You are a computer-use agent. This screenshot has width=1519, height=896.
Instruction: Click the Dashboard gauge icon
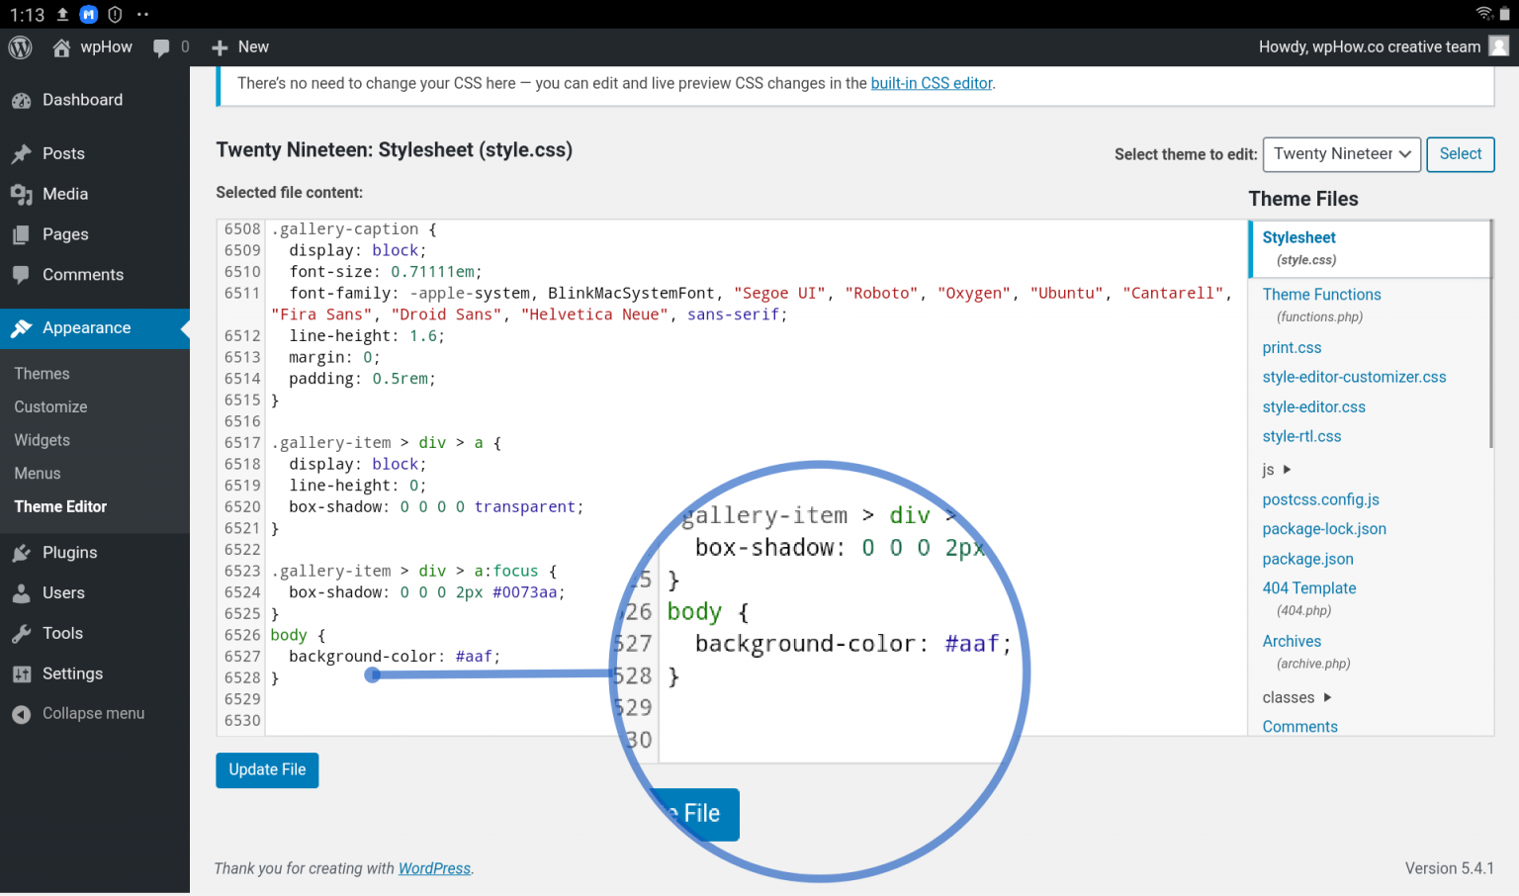point(21,101)
